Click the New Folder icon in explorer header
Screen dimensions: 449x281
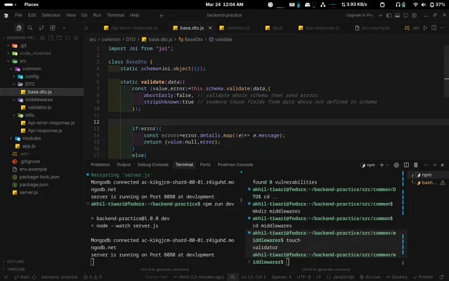coord(59,38)
